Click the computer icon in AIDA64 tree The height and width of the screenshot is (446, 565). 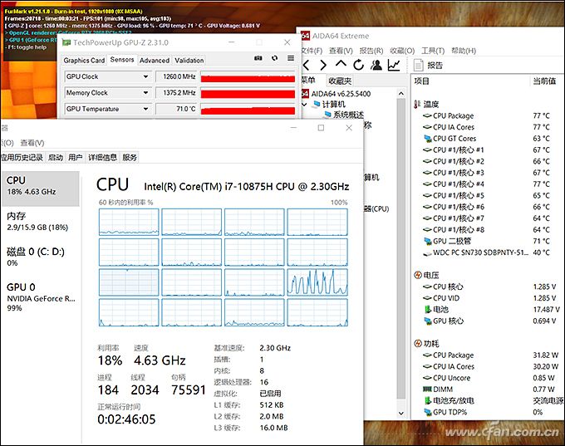(x=317, y=104)
